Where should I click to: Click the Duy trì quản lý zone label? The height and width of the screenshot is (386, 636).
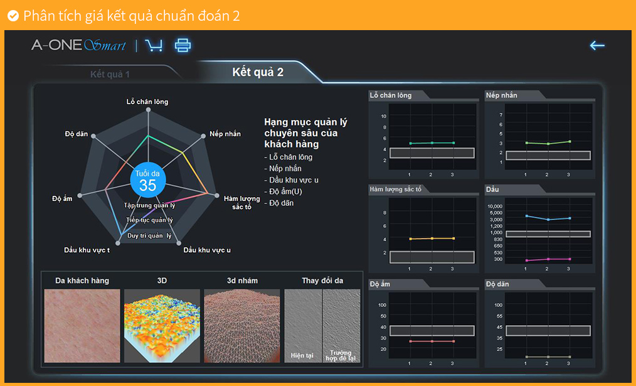pos(149,235)
